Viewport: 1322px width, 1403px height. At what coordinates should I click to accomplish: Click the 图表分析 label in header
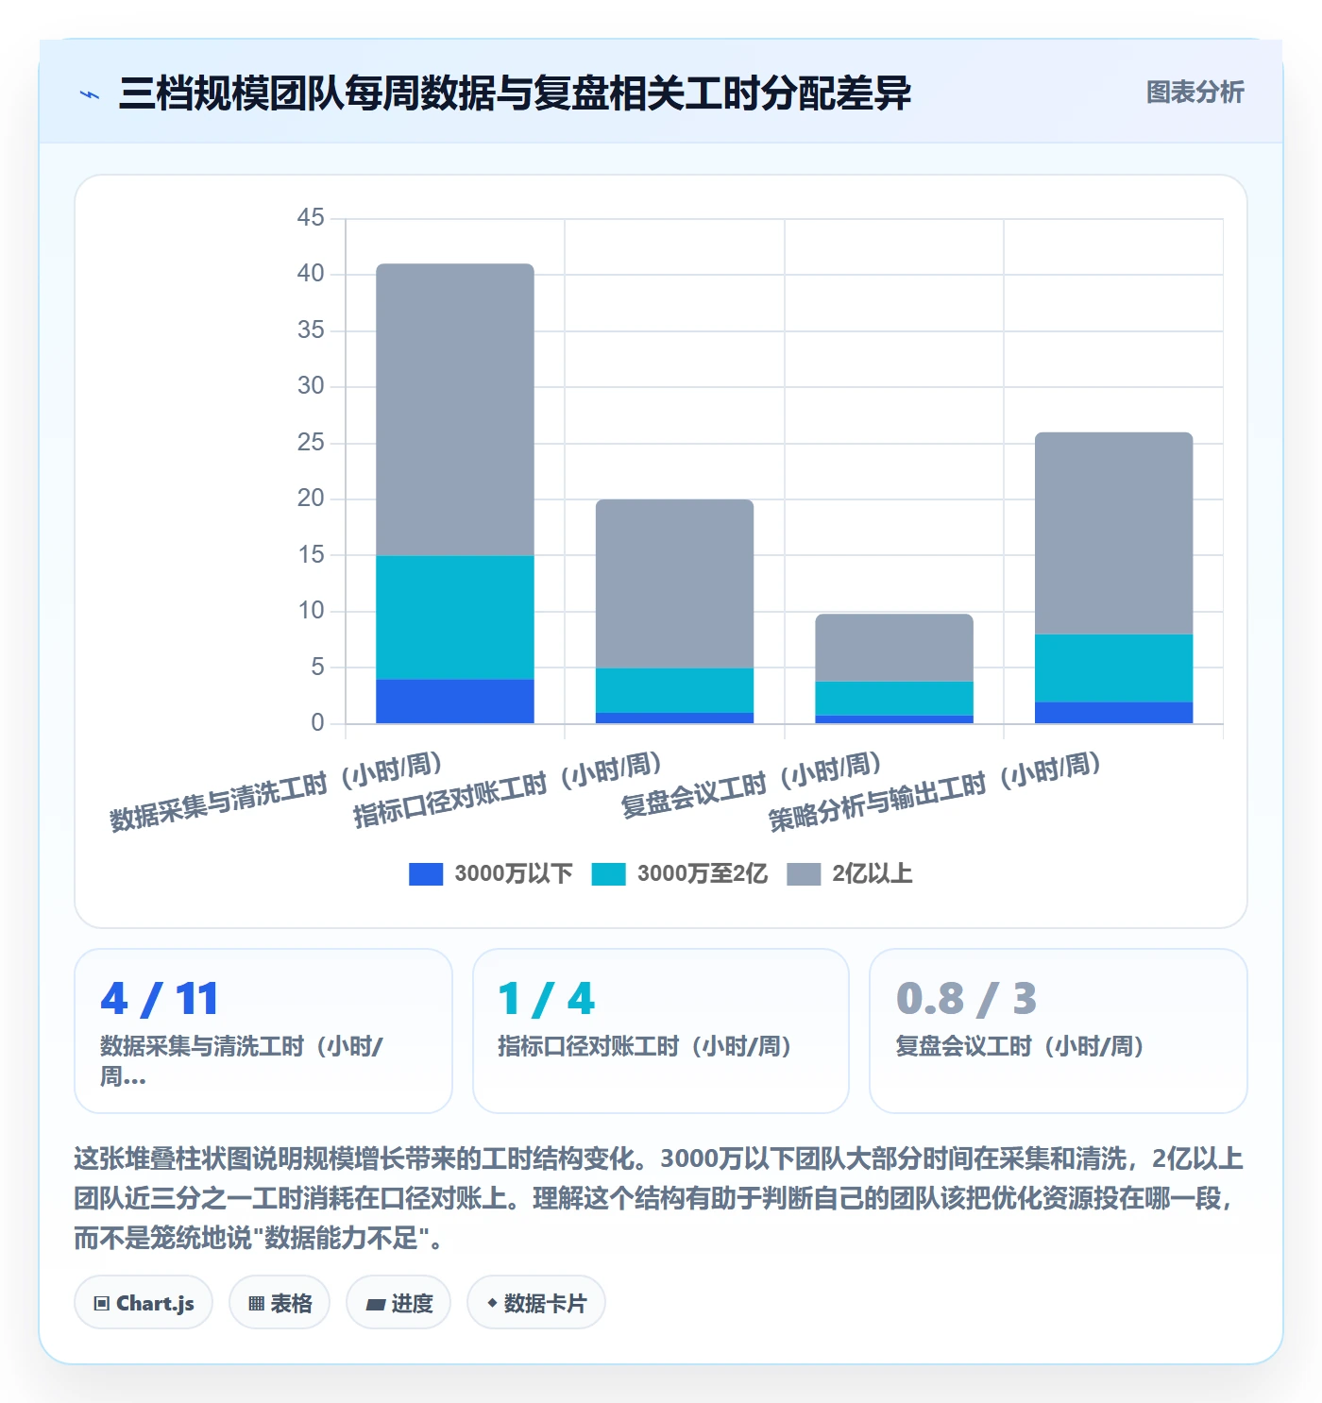coord(1195,93)
